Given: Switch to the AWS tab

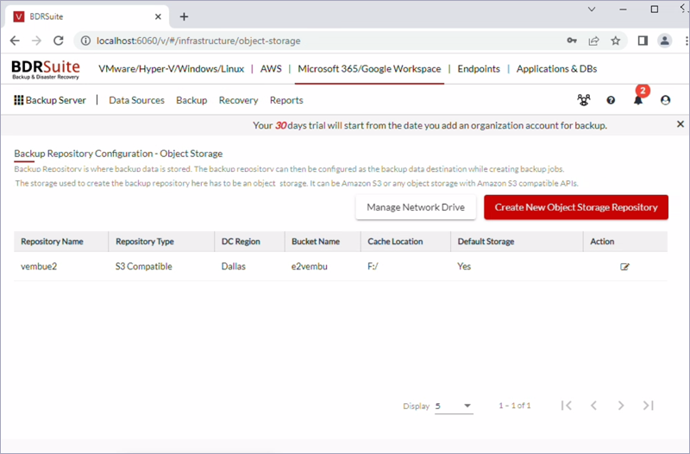Looking at the screenshot, I should pyautogui.click(x=271, y=69).
